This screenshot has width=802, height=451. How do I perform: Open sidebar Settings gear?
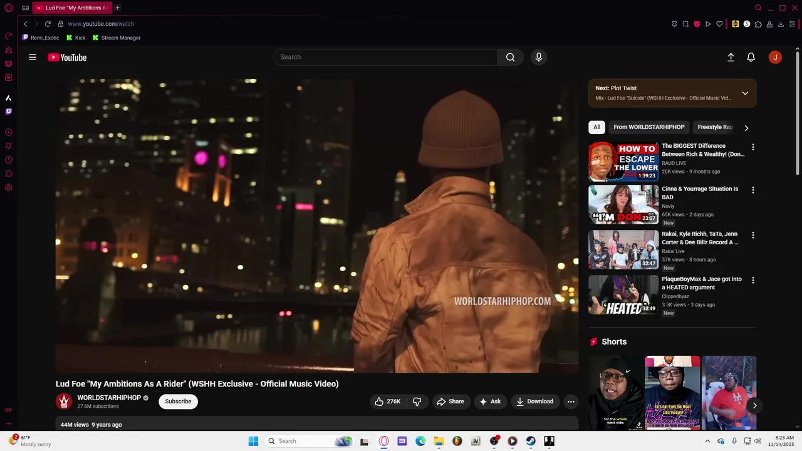8,187
